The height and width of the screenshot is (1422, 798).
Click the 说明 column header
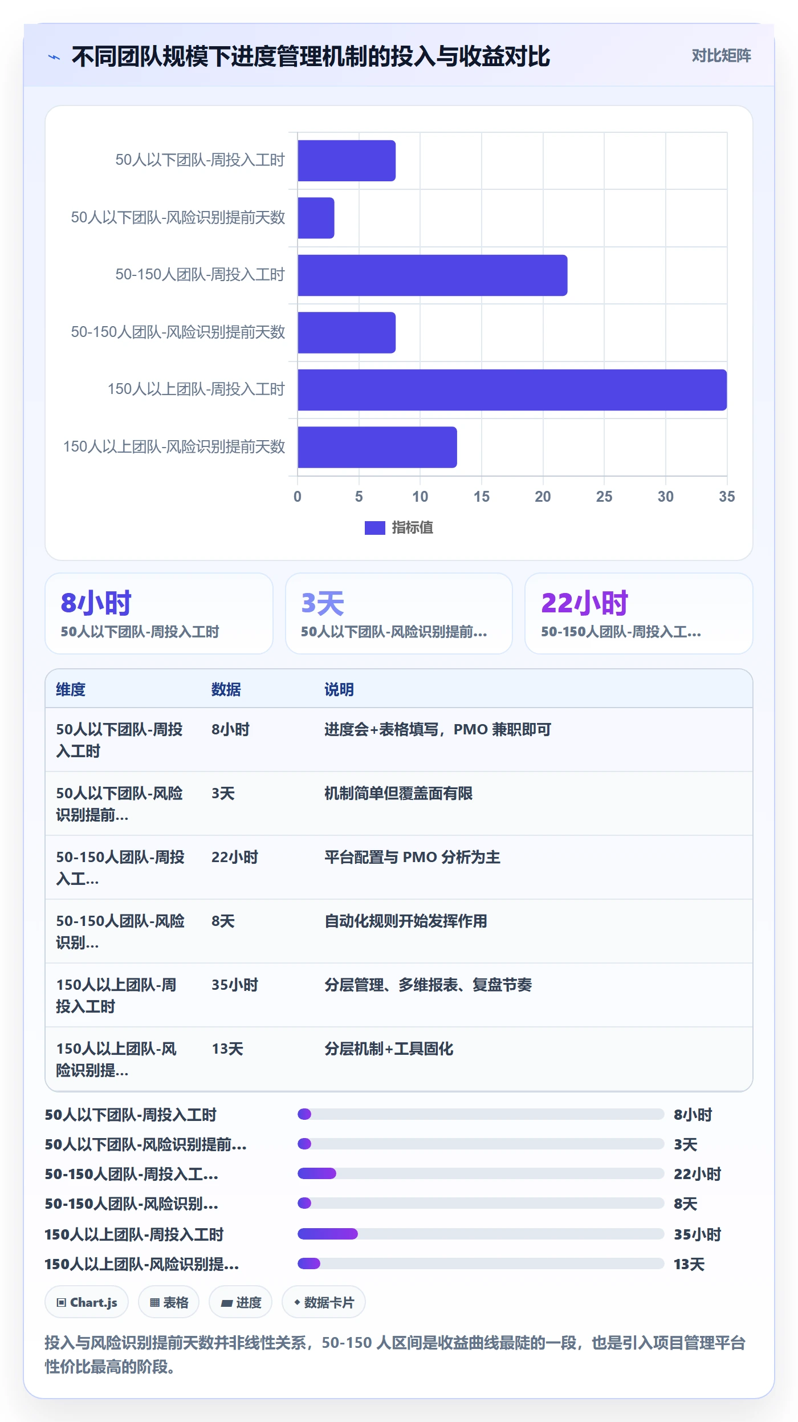(339, 689)
